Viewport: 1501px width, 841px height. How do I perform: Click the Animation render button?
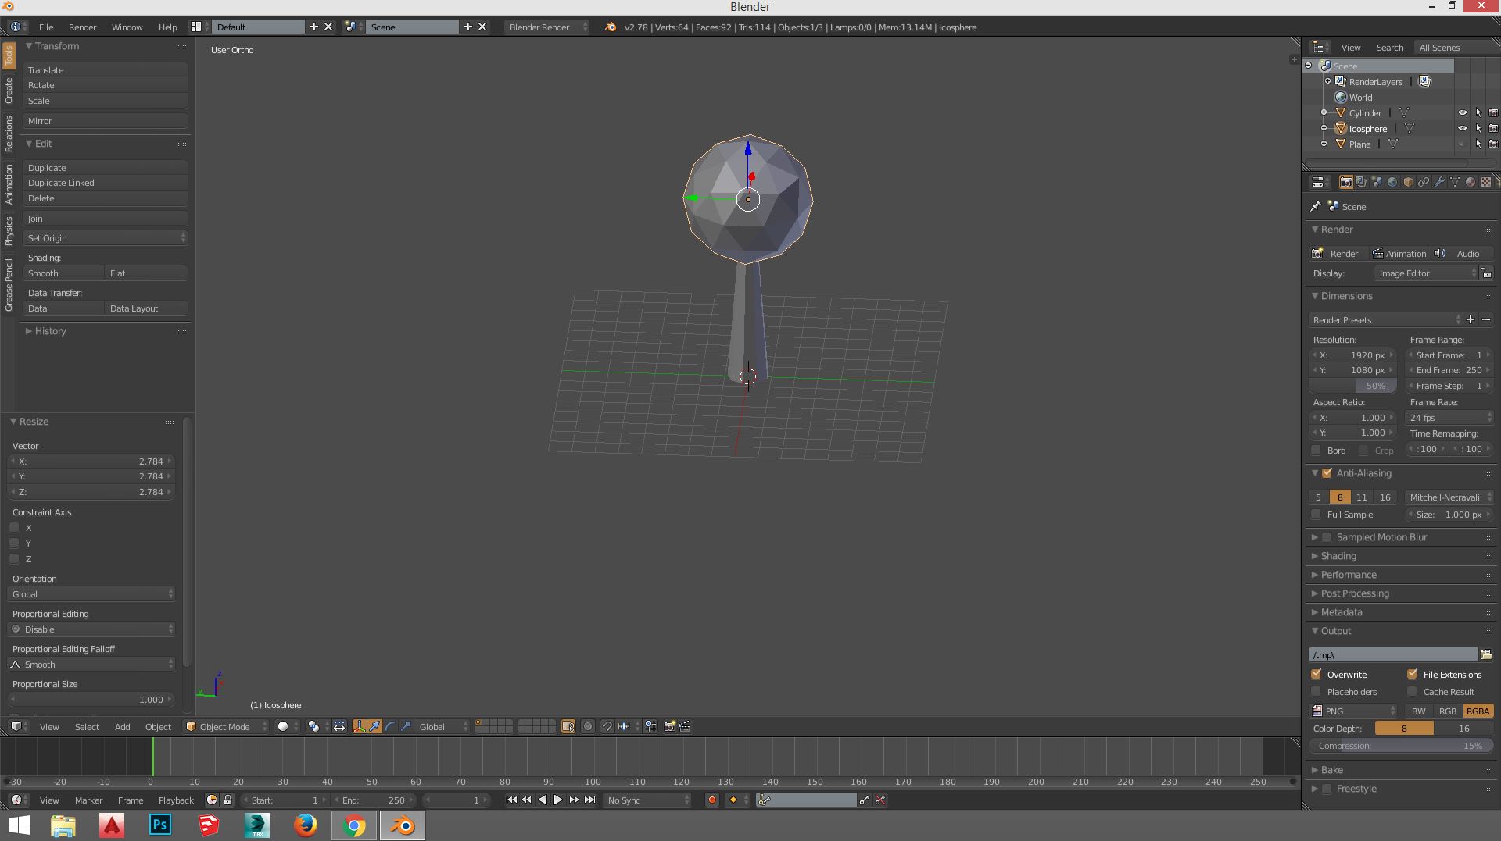[1399, 253]
